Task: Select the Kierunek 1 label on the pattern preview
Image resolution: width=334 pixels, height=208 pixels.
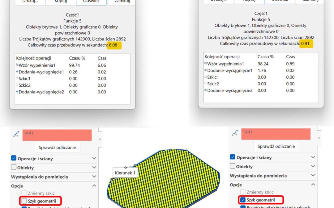Action: coord(125,173)
